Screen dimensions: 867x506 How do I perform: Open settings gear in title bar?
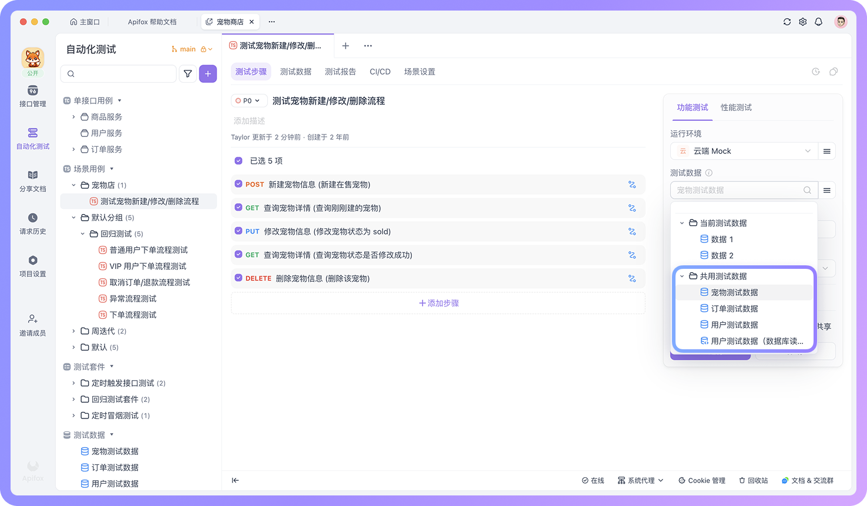click(x=803, y=22)
